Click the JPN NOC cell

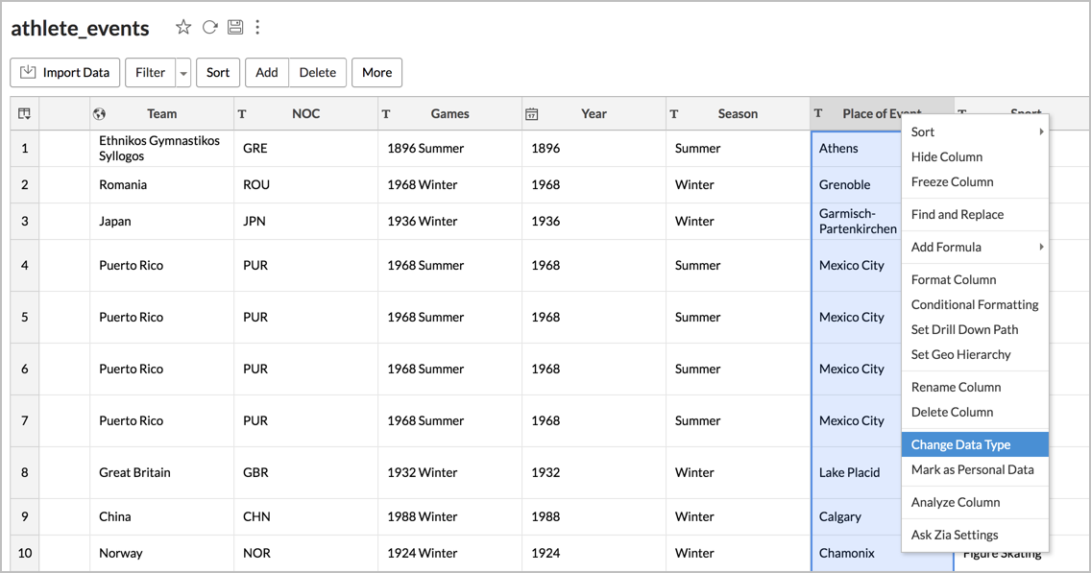coord(305,221)
